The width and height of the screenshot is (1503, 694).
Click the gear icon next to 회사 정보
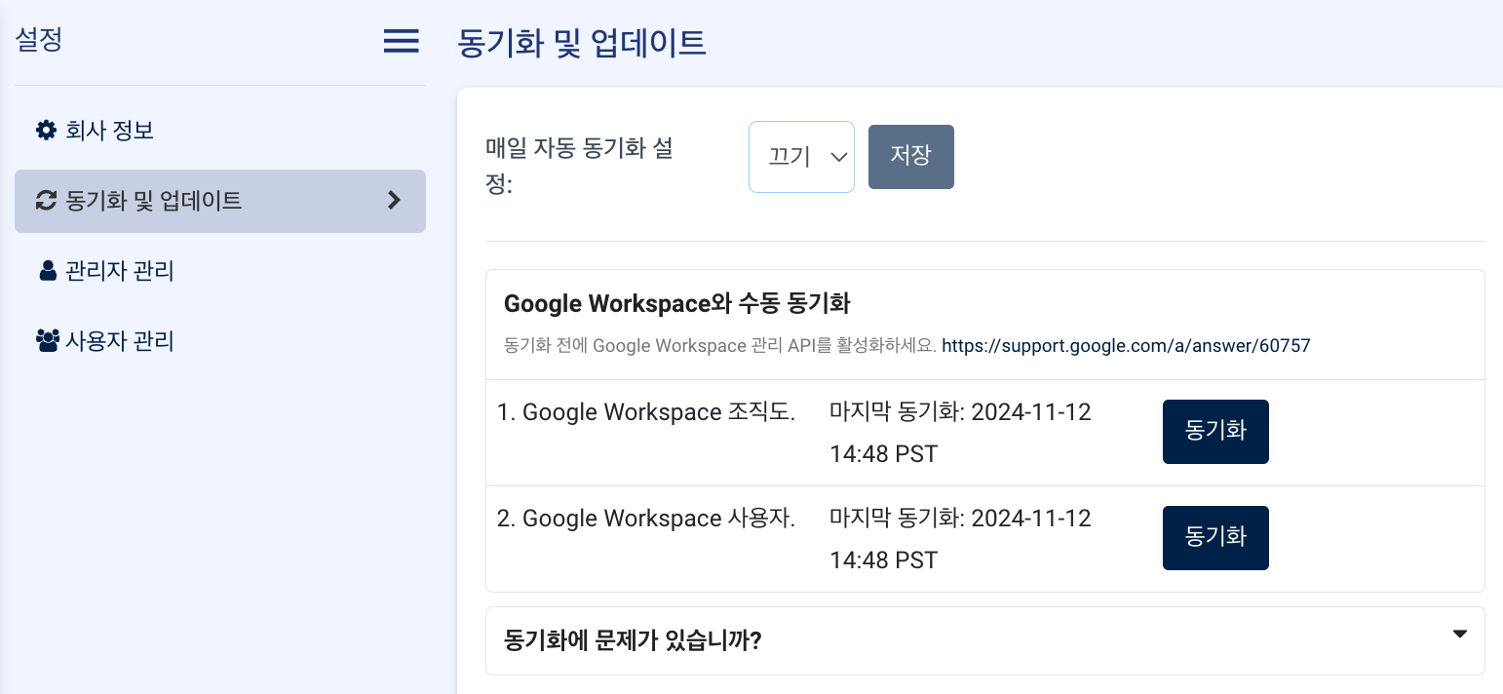tap(46, 131)
